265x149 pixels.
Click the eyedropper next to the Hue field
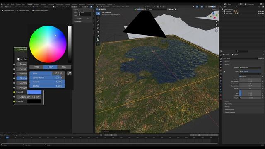69,73
